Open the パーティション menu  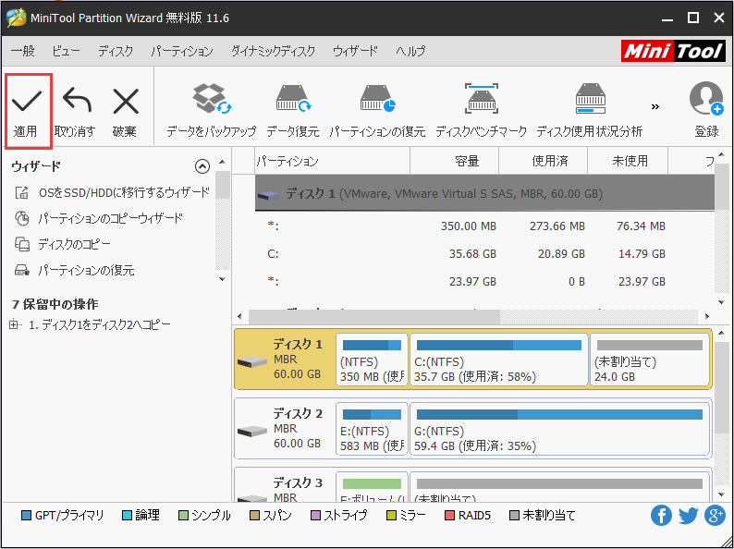click(182, 52)
